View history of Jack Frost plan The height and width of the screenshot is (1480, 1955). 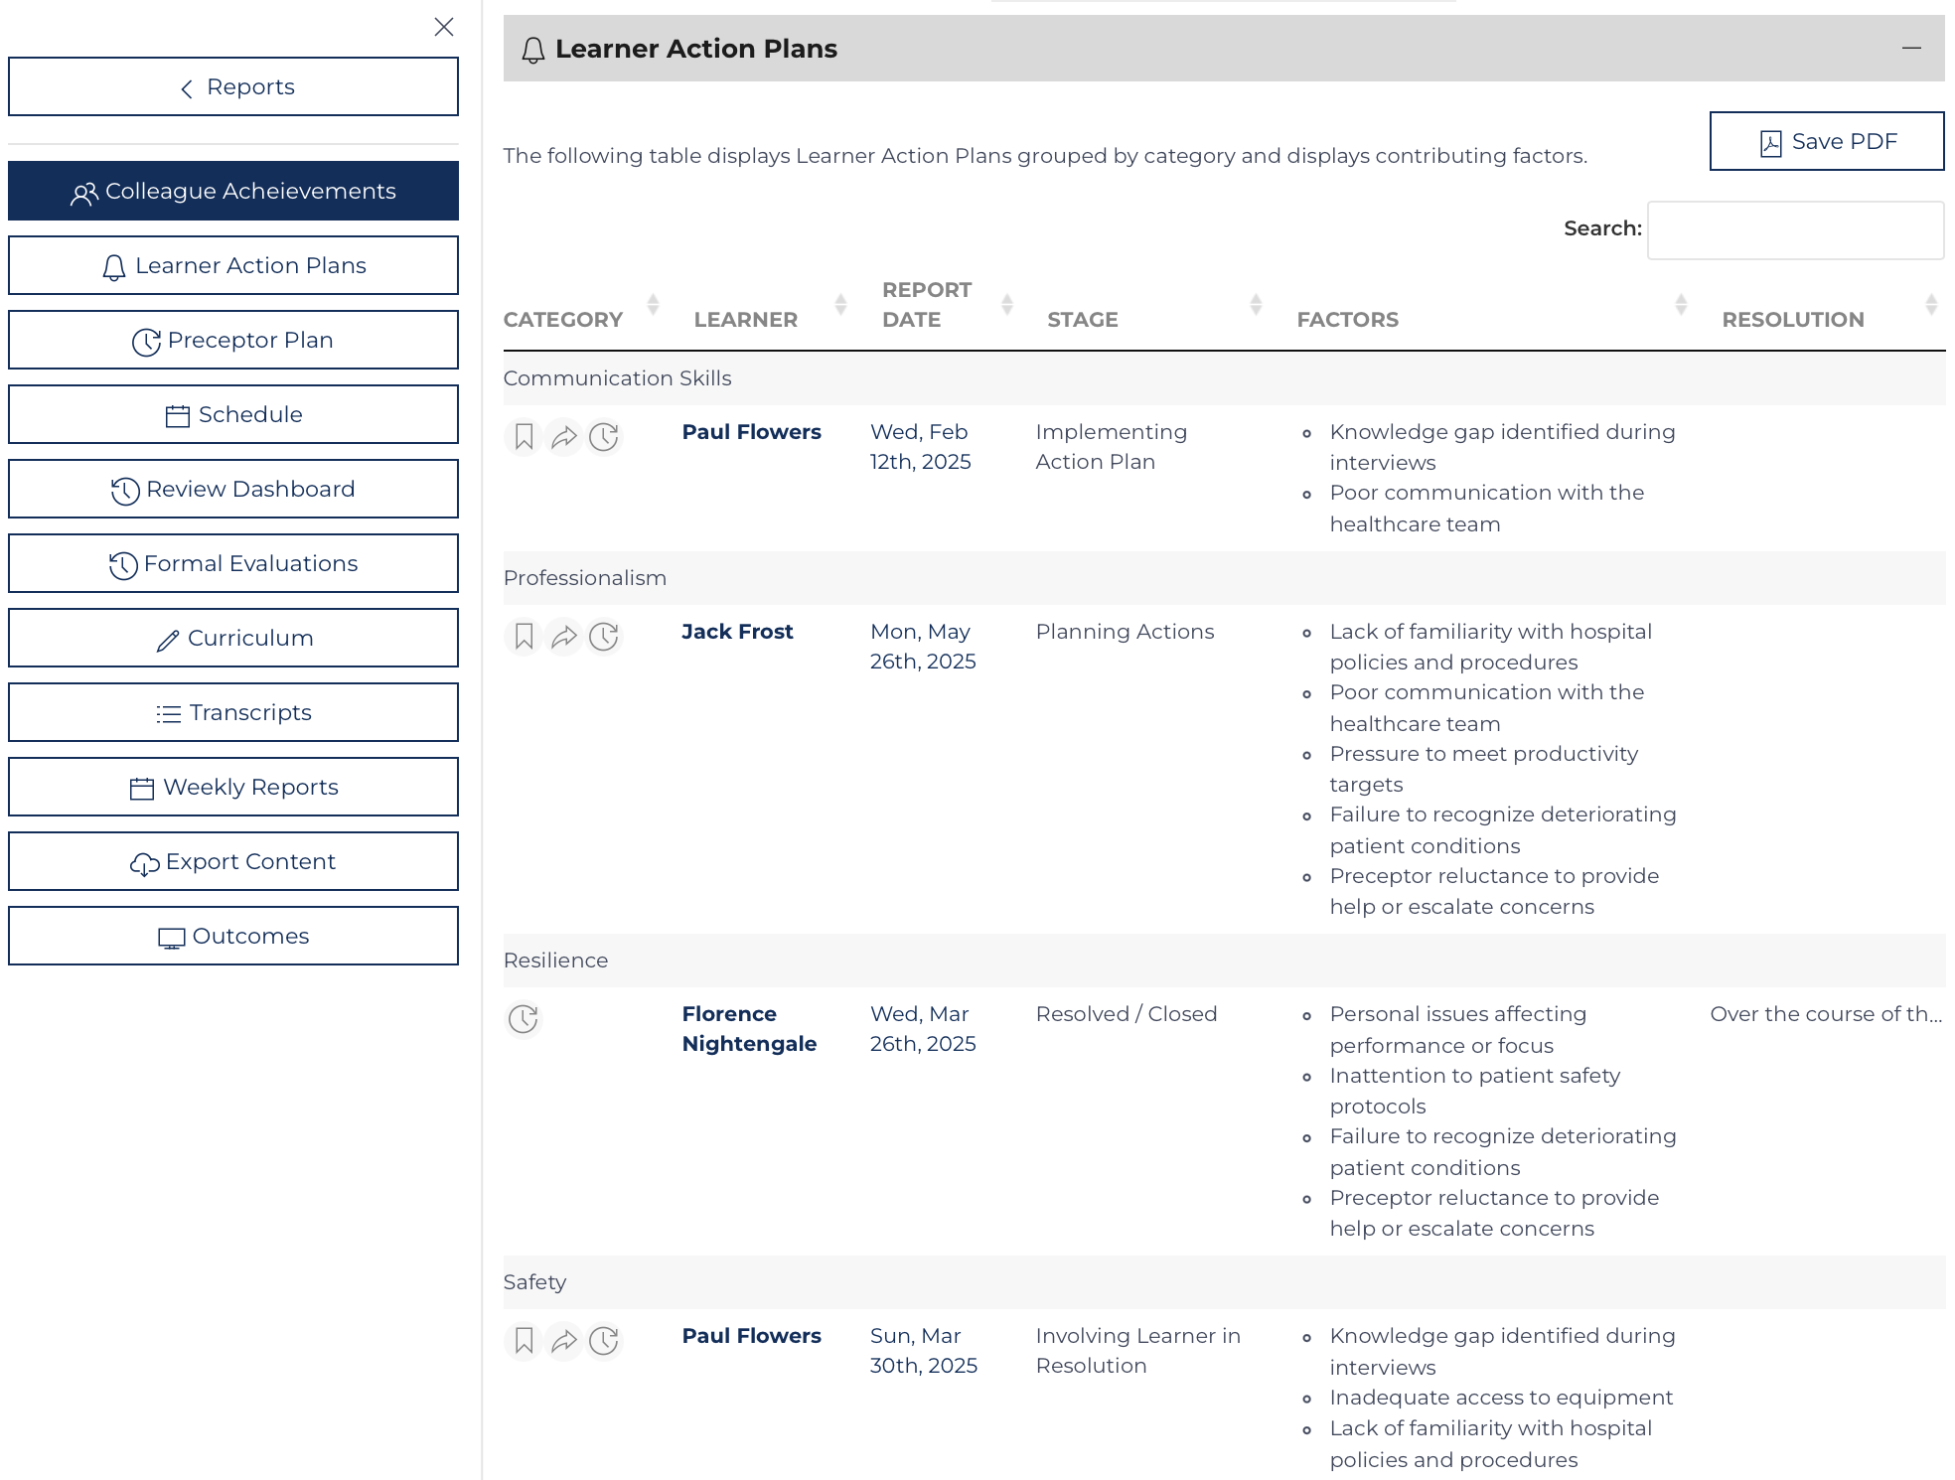tap(604, 637)
